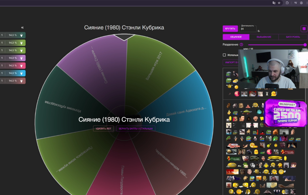Bookmark the page with the star icon
The image size is (308, 195).
pos(279,3)
